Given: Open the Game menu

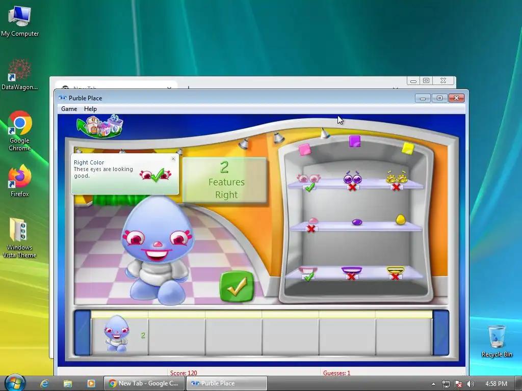Looking at the screenshot, I should [x=69, y=109].
